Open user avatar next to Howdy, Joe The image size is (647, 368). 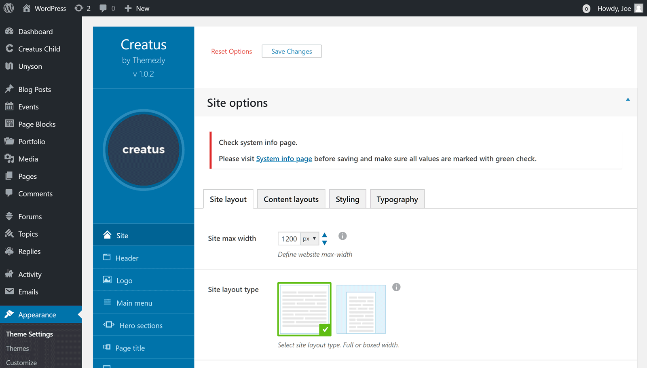(x=639, y=8)
